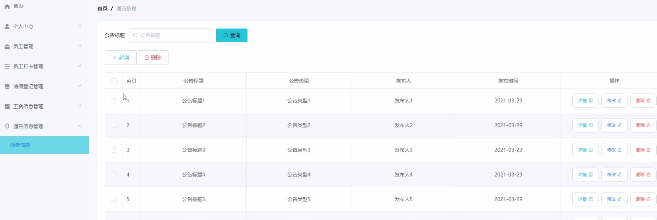This screenshot has width=657, height=220.
Task: Click the batch 删除 button above table
Action: pos(153,58)
